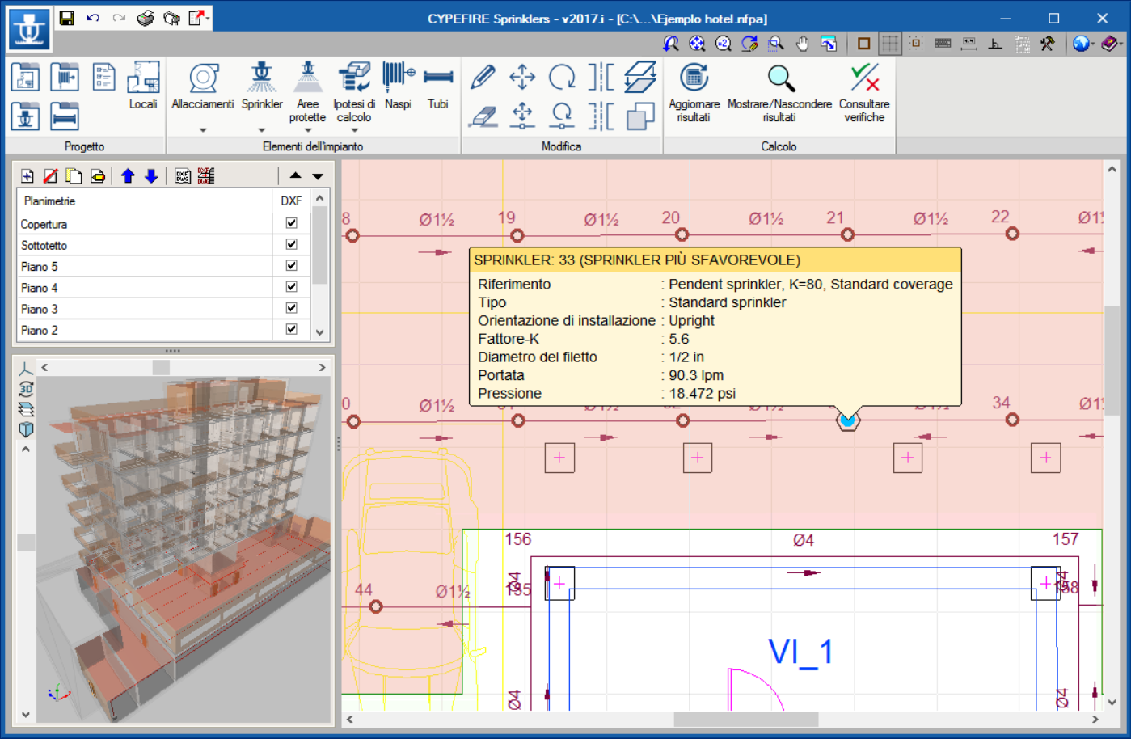The width and height of the screenshot is (1131, 739).
Task: Click the zoom x2 magnifier icon
Action: (x=724, y=44)
